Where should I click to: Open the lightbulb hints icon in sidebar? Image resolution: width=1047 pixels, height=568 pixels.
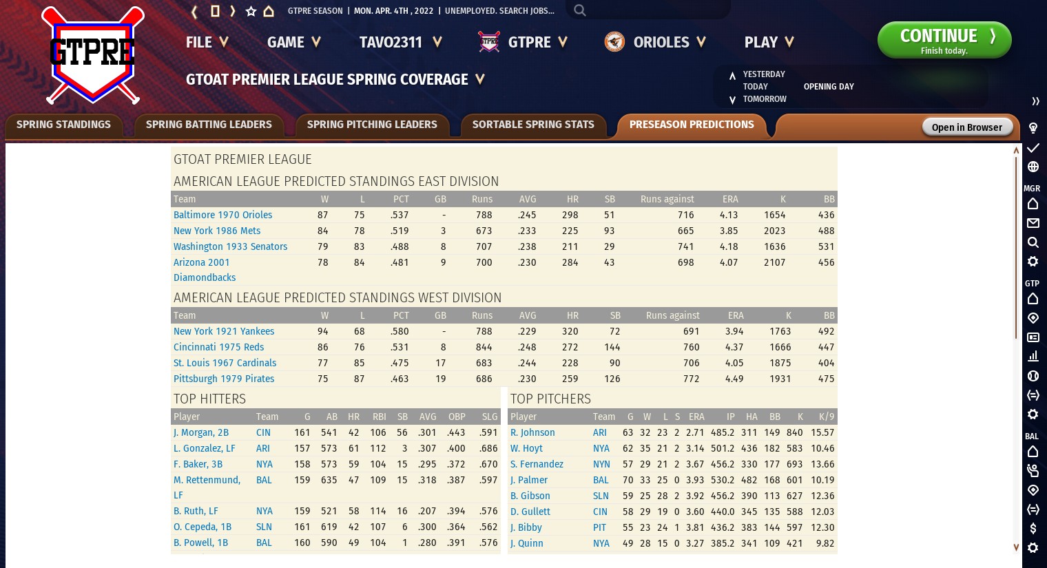pyautogui.click(x=1033, y=128)
